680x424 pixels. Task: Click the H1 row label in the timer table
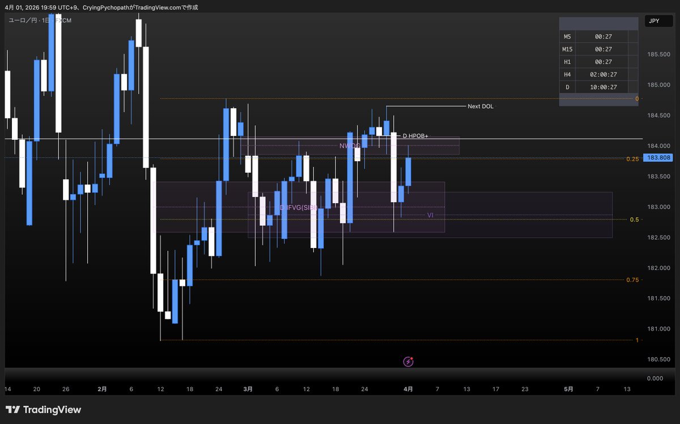point(567,62)
